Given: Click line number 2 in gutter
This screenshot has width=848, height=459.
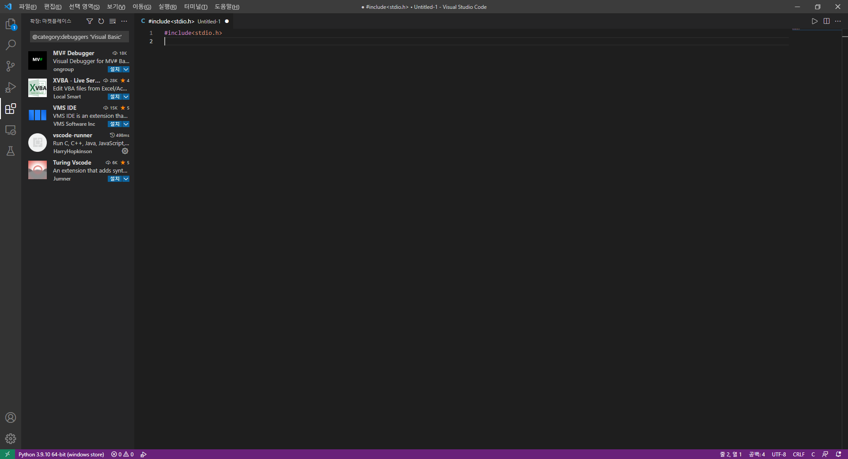Looking at the screenshot, I should point(151,41).
